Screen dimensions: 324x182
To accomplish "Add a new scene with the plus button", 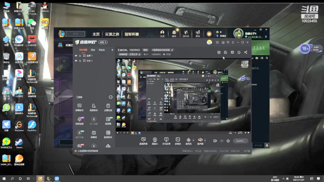I will 112,50.
